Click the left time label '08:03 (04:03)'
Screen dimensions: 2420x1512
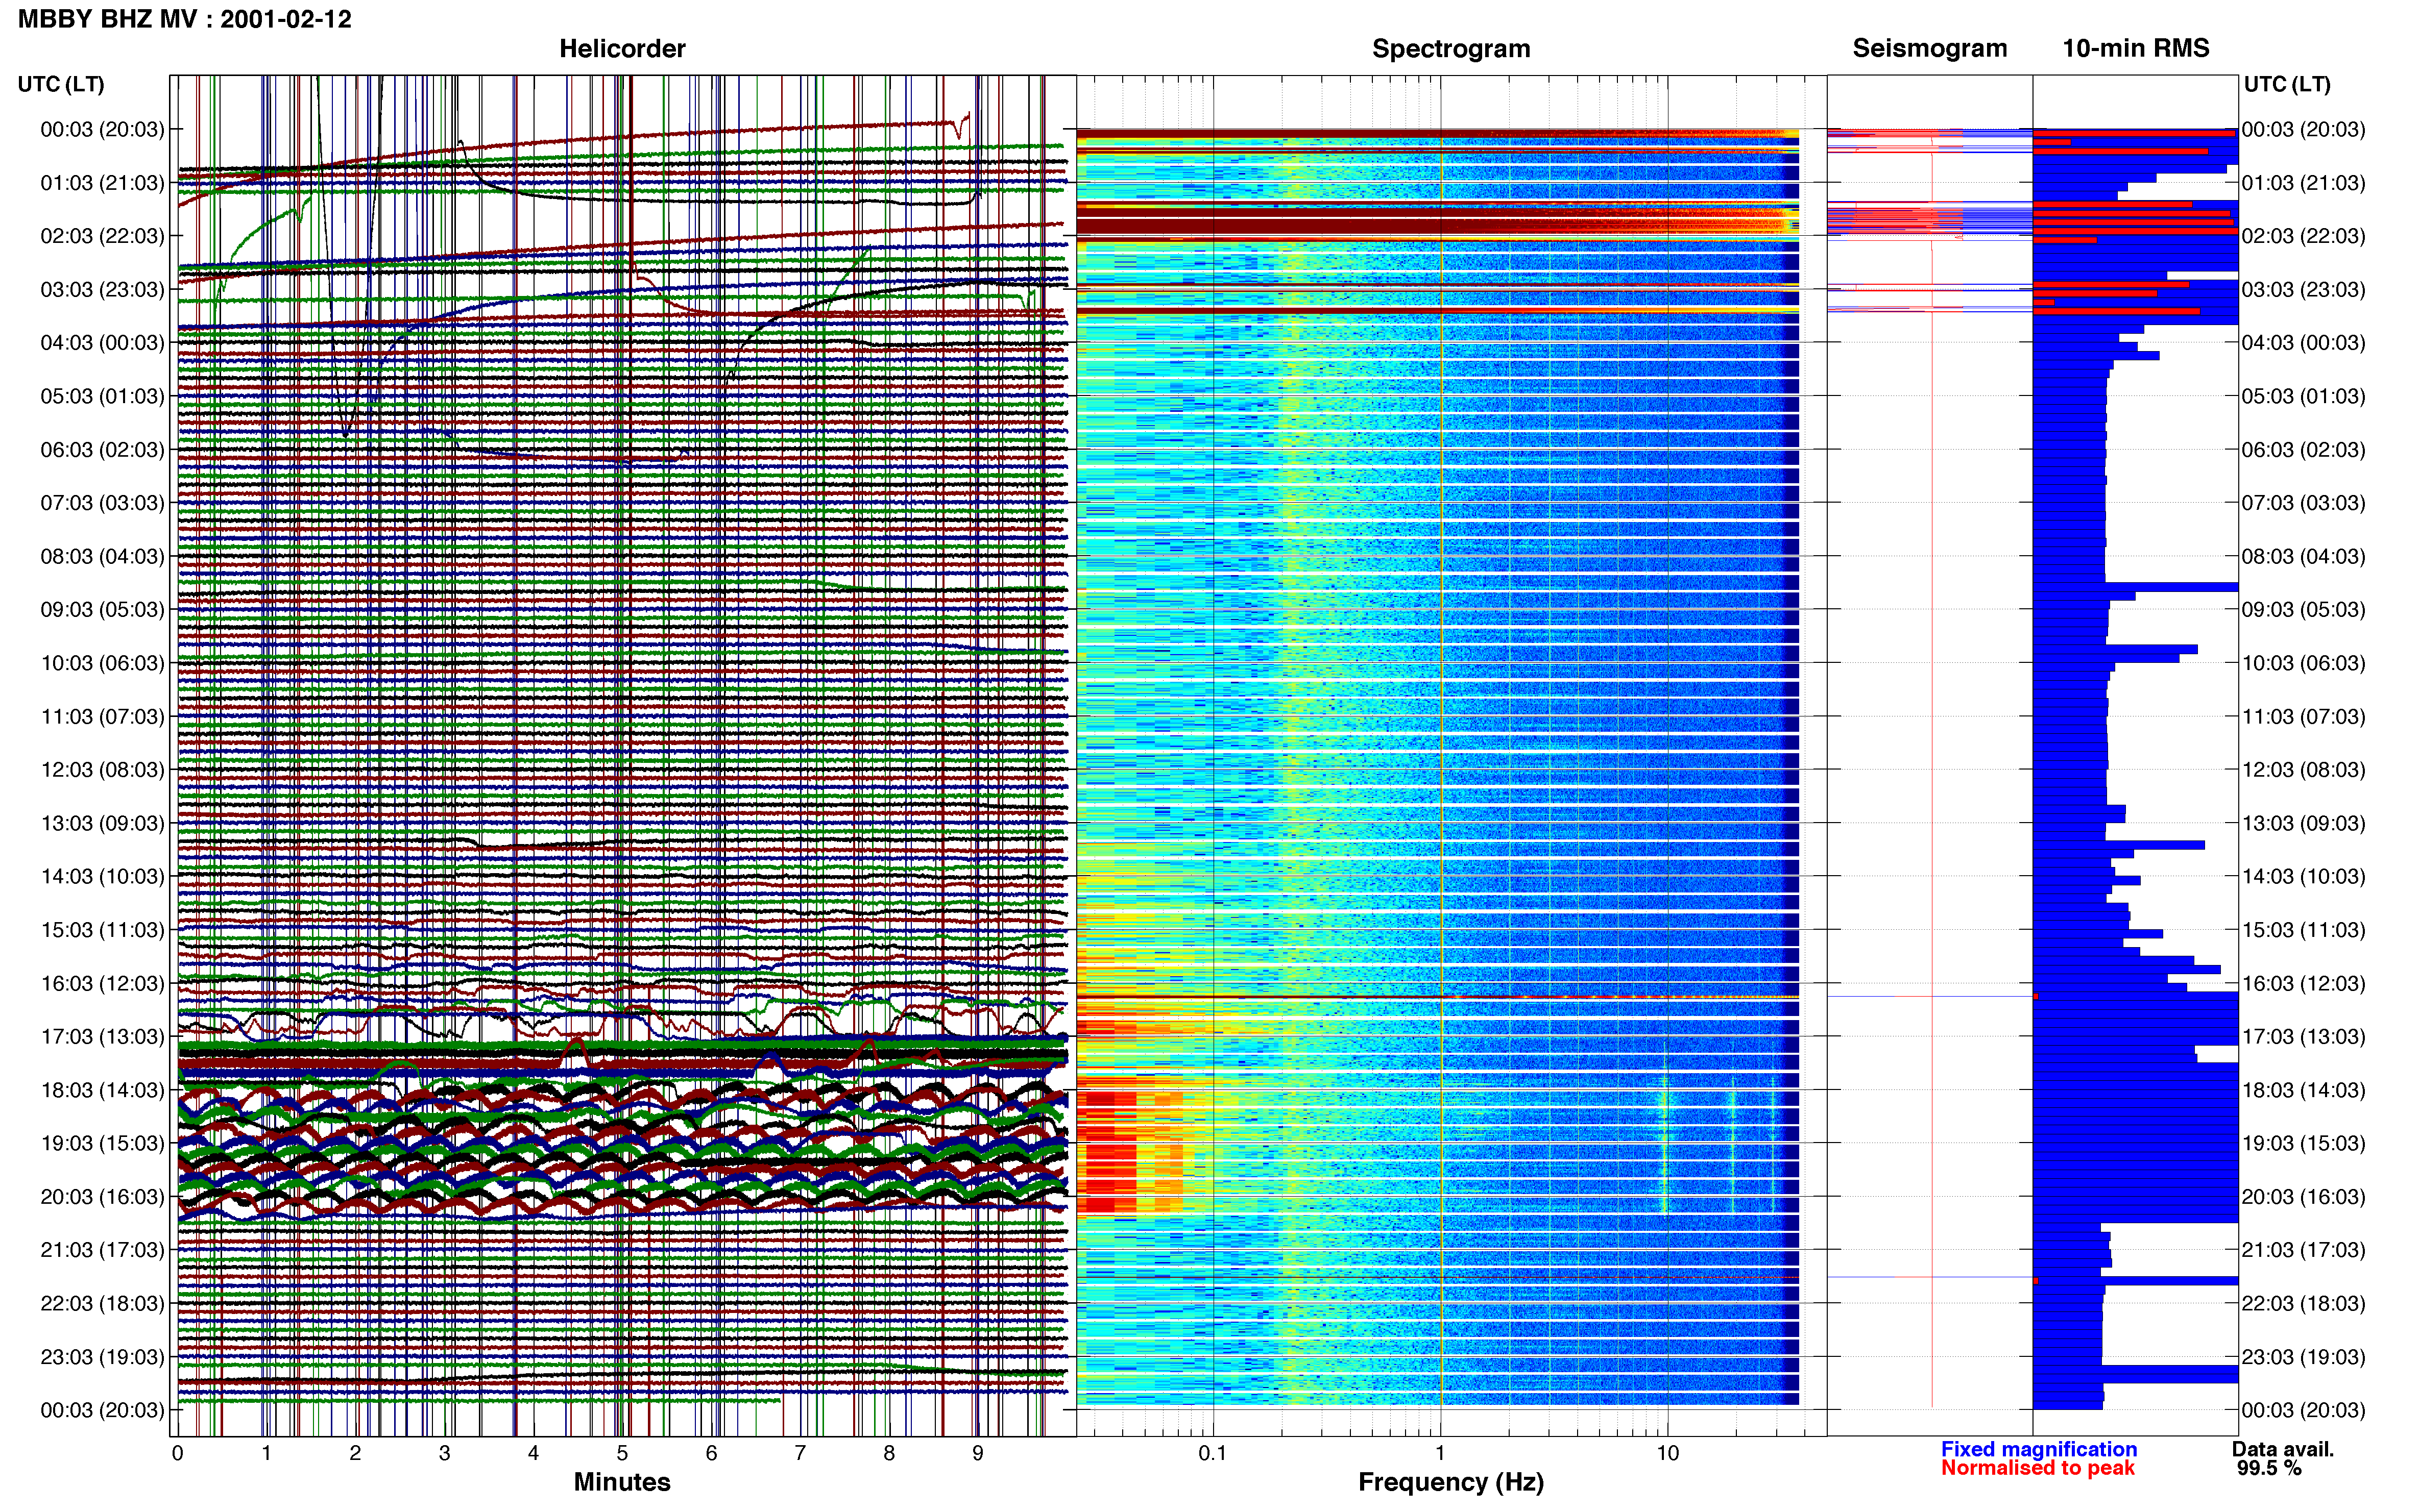coord(102,556)
